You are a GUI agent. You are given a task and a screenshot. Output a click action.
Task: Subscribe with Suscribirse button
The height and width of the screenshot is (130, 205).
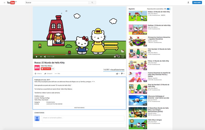[46, 69]
